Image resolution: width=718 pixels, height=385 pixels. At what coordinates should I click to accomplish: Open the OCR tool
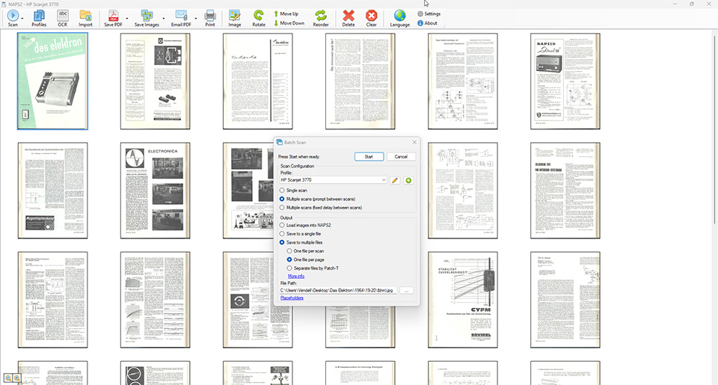[63, 17]
